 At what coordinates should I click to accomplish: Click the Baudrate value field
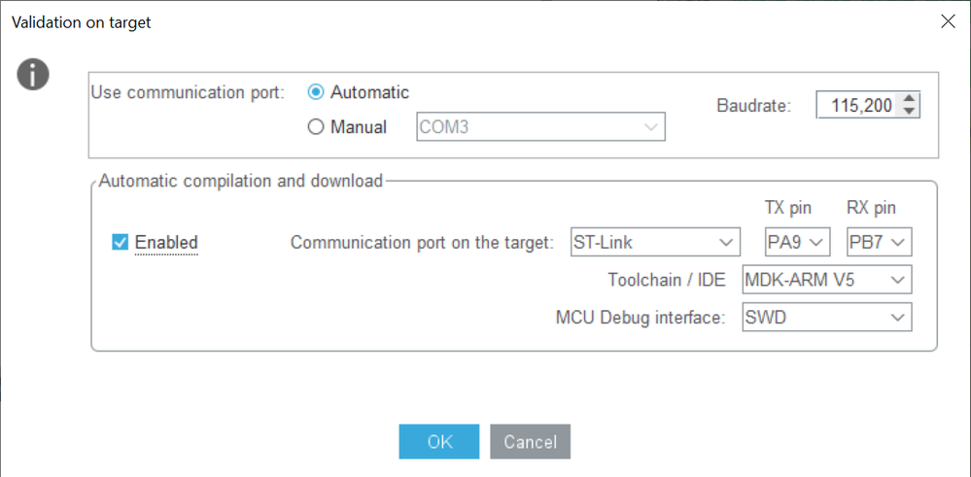[857, 105]
